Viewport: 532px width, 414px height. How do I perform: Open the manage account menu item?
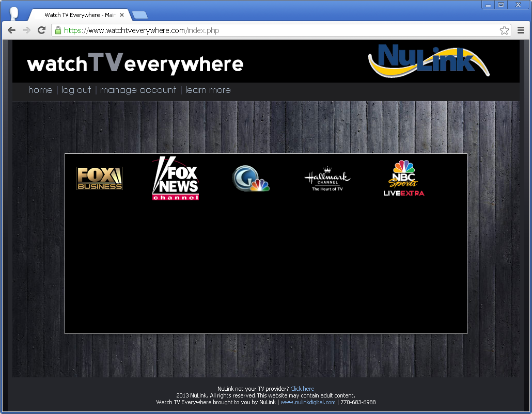tap(138, 90)
